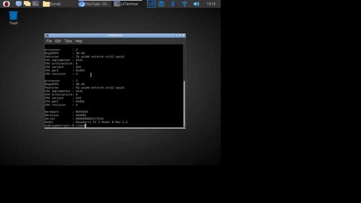Screen dimensions: 361x203
Task: Open the volume speaker control
Action: 196,4
